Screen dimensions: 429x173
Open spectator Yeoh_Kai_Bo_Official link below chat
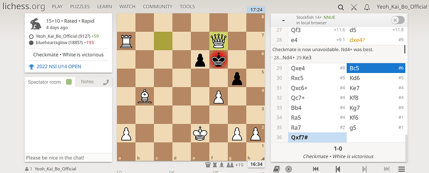click(55, 169)
